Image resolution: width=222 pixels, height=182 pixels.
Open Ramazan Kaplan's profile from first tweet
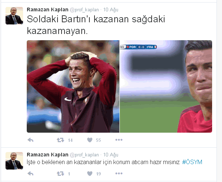point(48,10)
